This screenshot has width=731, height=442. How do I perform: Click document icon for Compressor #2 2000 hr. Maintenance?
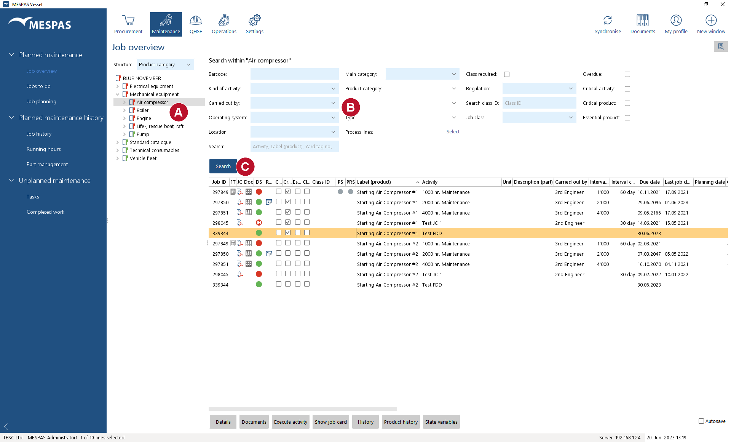tap(249, 253)
